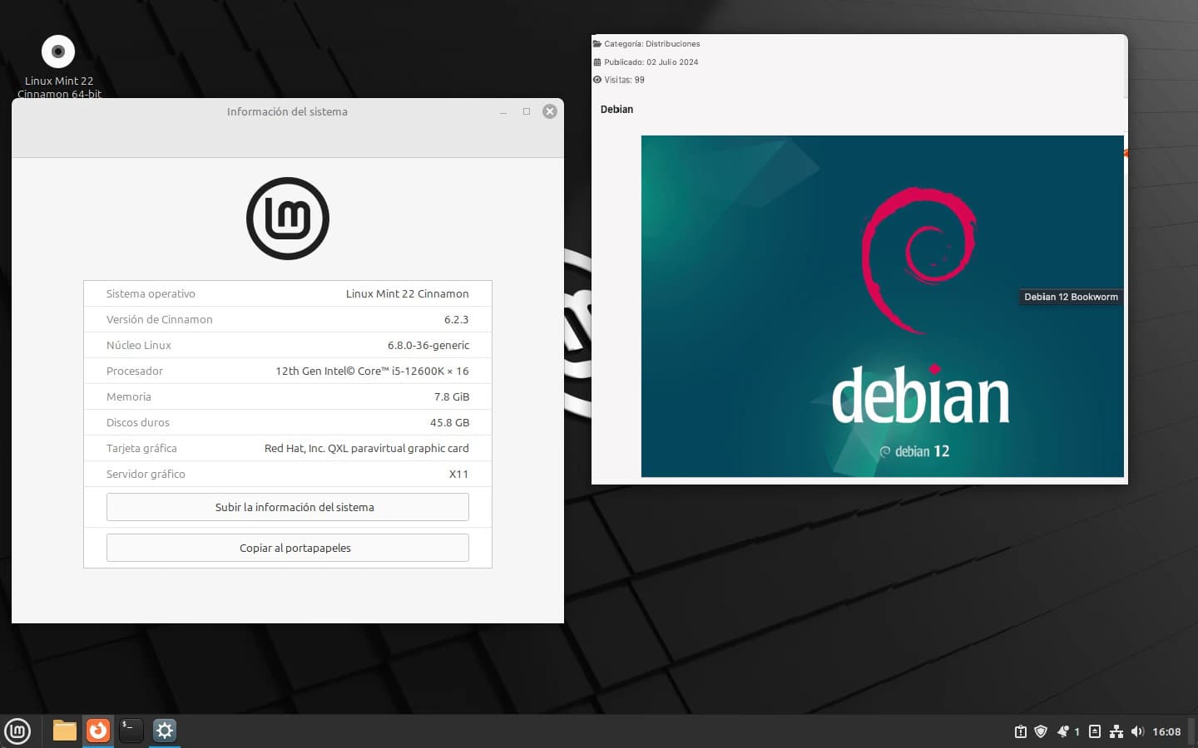The image size is (1198, 748).
Task: Select the 'X11' display server value
Action: click(458, 474)
